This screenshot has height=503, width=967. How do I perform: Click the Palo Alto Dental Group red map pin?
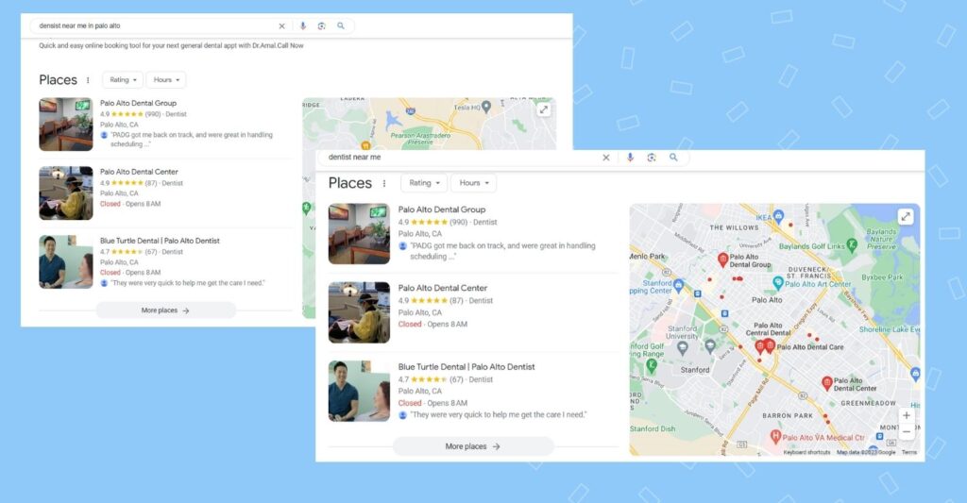(722, 260)
